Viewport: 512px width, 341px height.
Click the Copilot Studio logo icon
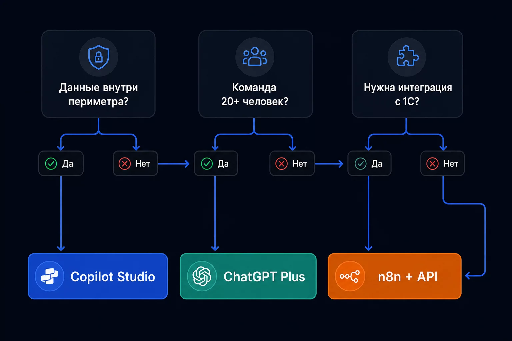click(49, 276)
